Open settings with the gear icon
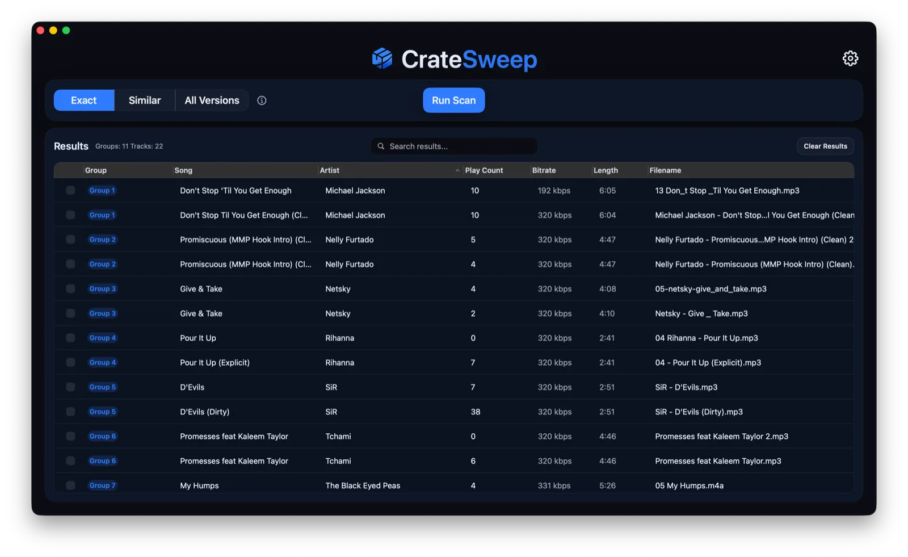908x557 pixels. (x=850, y=58)
